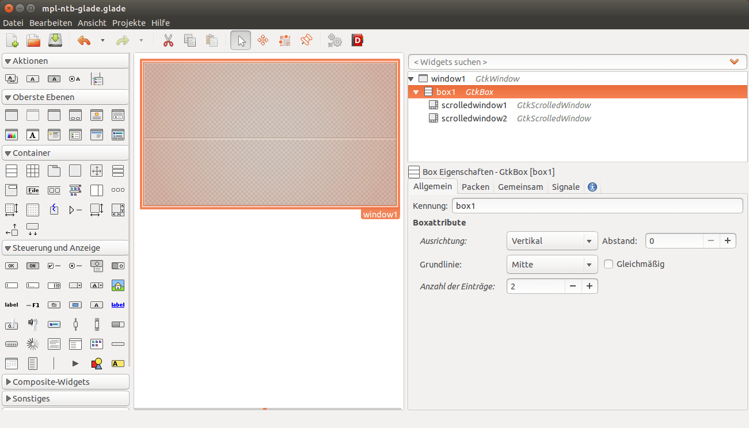Select scrolledwindow2 in the widget tree
The height and width of the screenshot is (428, 749).
[474, 118]
